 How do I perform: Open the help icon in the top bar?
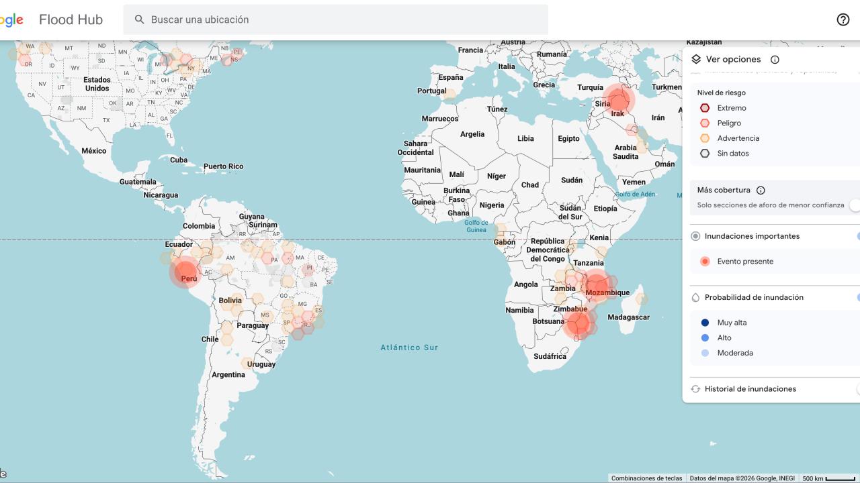[843, 19]
